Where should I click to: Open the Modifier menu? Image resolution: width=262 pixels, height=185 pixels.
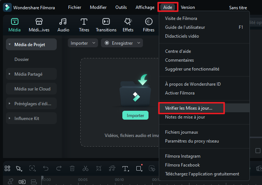pyautogui.click(x=98, y=7)
